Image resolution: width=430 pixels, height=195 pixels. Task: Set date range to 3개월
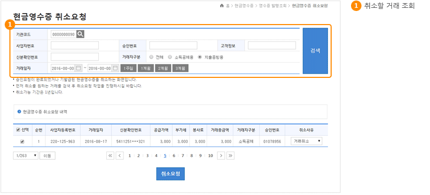point(180,68)
